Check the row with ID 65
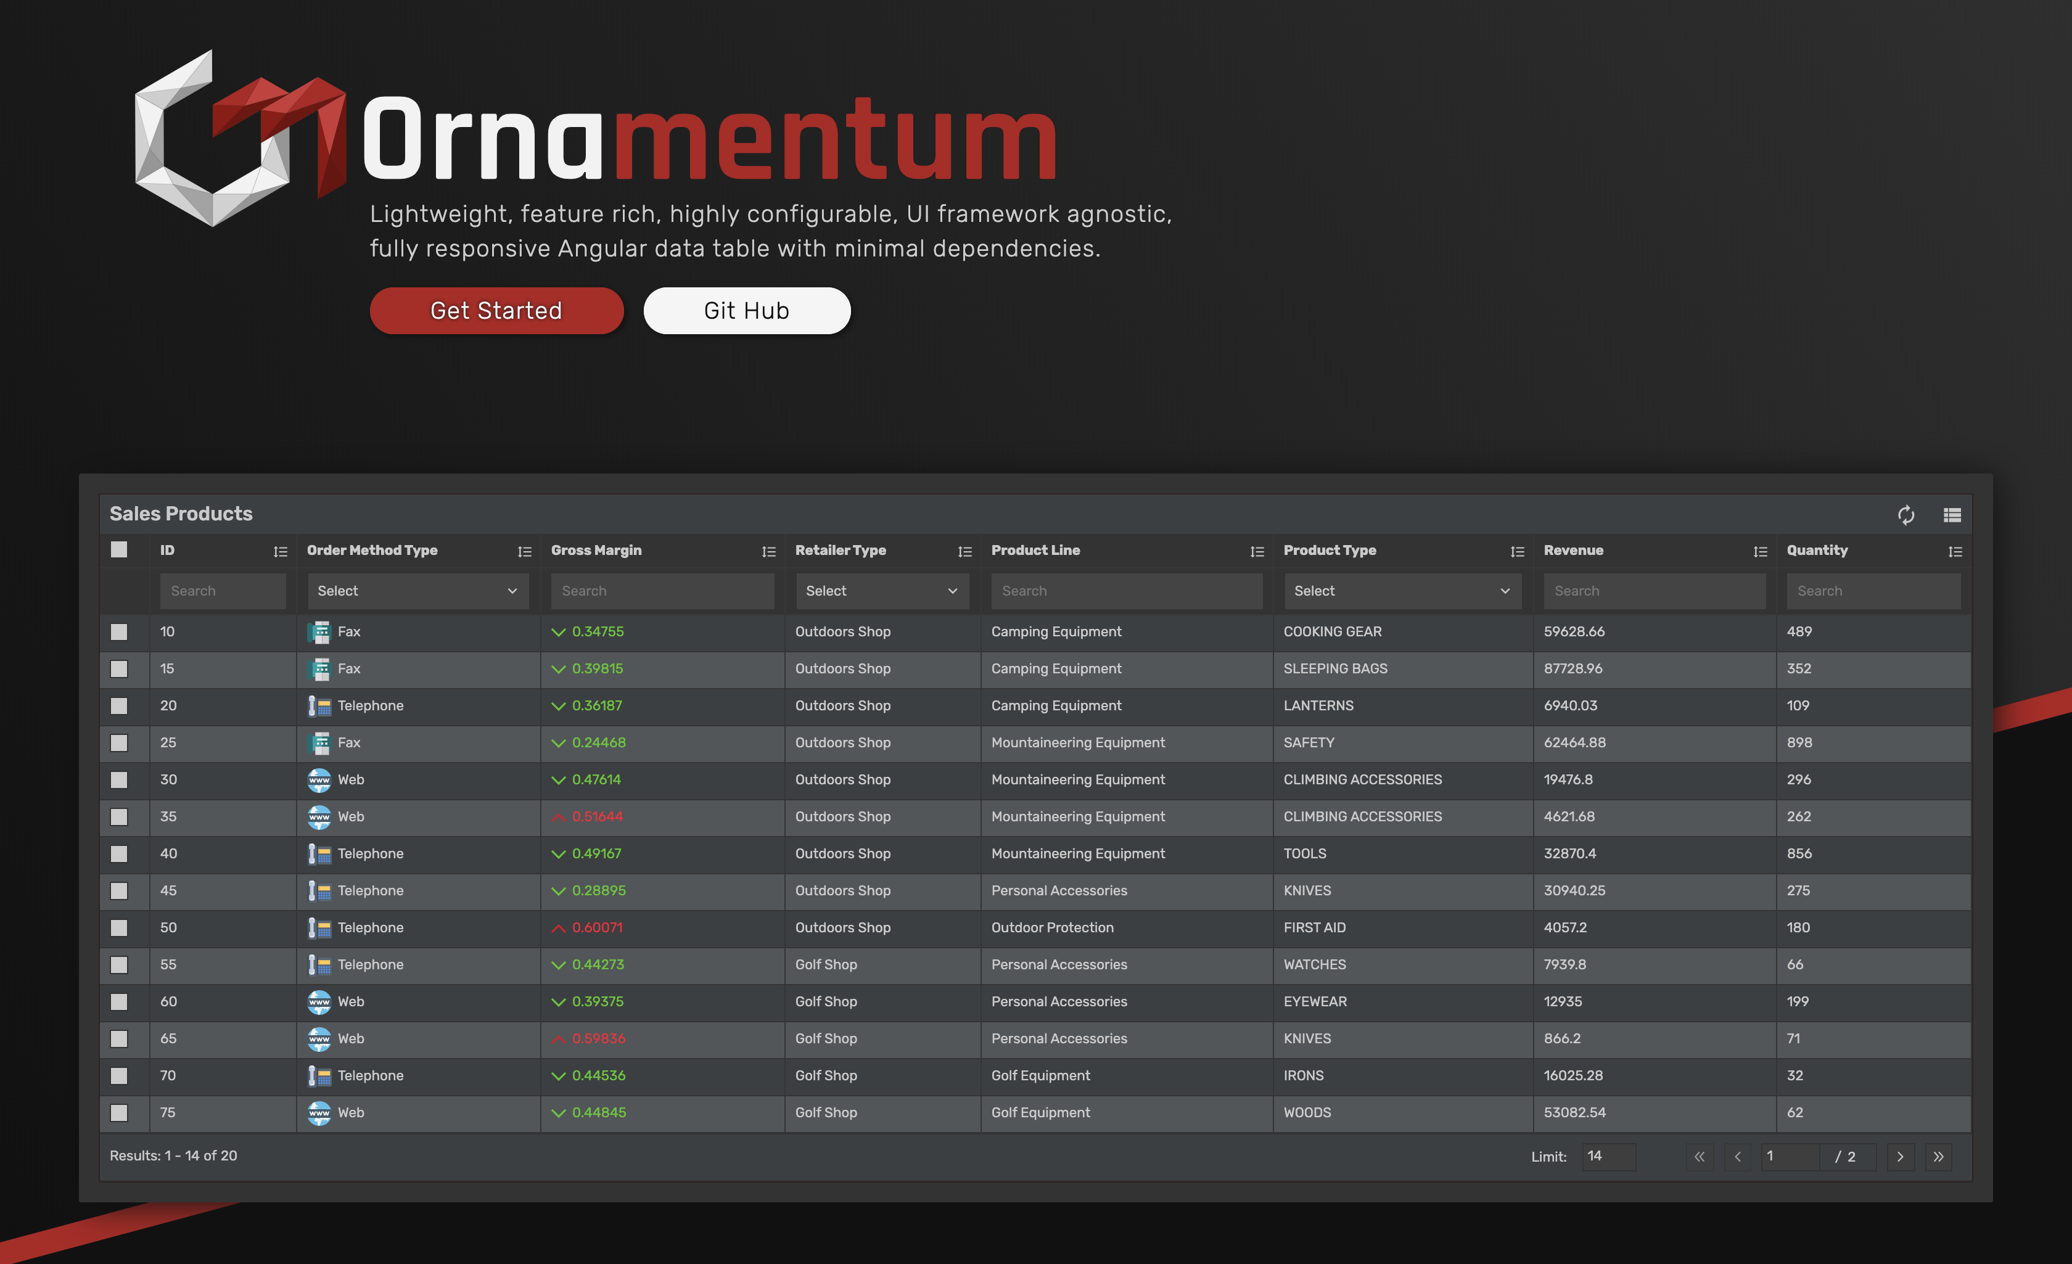The image size is (2072, 1264). pos(120,1038)
